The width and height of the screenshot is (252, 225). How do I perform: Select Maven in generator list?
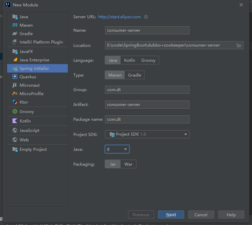click(x=37, y=25)
